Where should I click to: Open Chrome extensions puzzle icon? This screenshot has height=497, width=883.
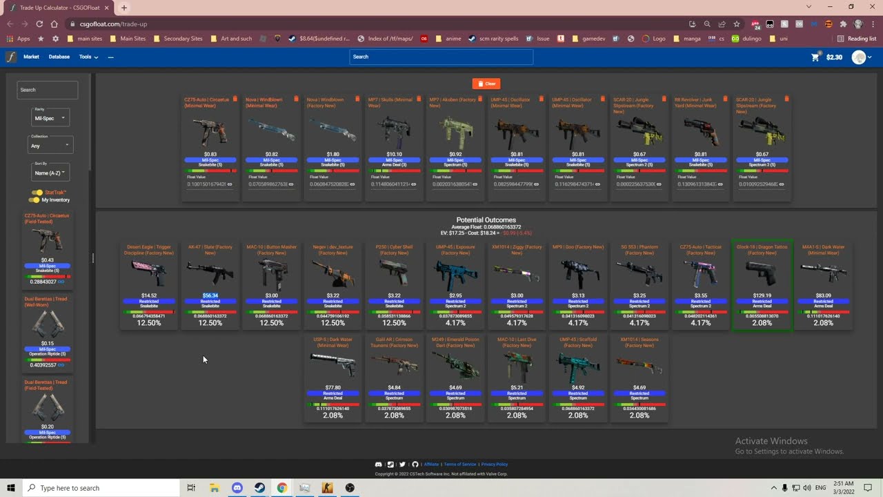tap(843, 23)
